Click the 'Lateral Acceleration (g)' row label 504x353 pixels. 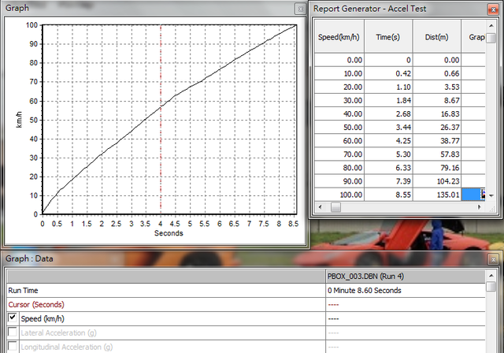[x=59, y=333]
